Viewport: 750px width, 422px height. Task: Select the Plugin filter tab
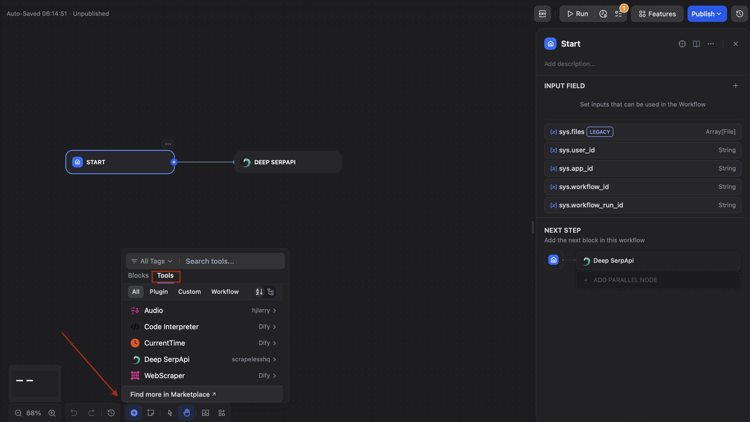pos(159,292)
